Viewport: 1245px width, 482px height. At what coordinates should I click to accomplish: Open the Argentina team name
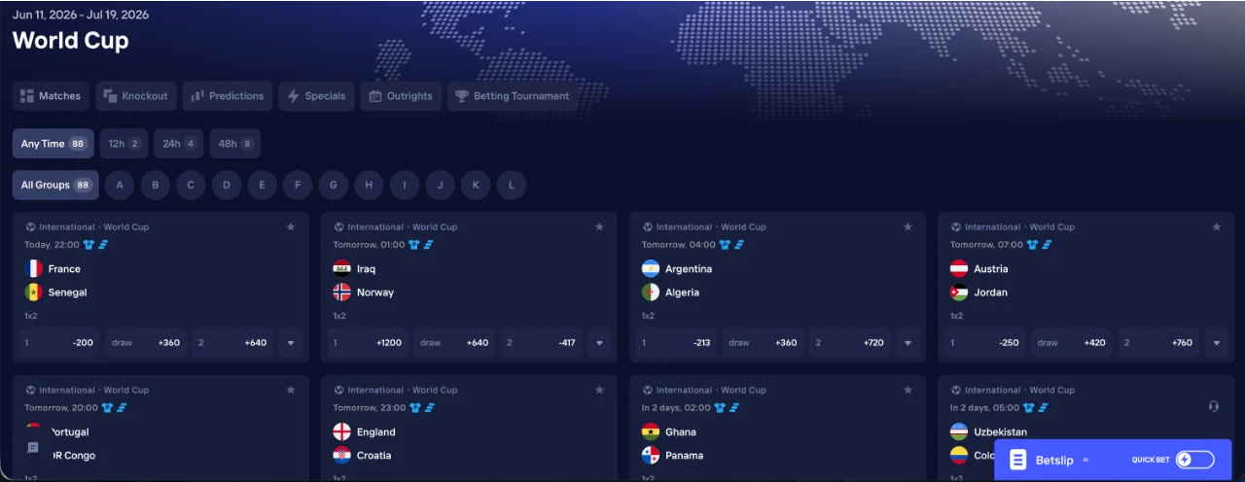(689, 268)
